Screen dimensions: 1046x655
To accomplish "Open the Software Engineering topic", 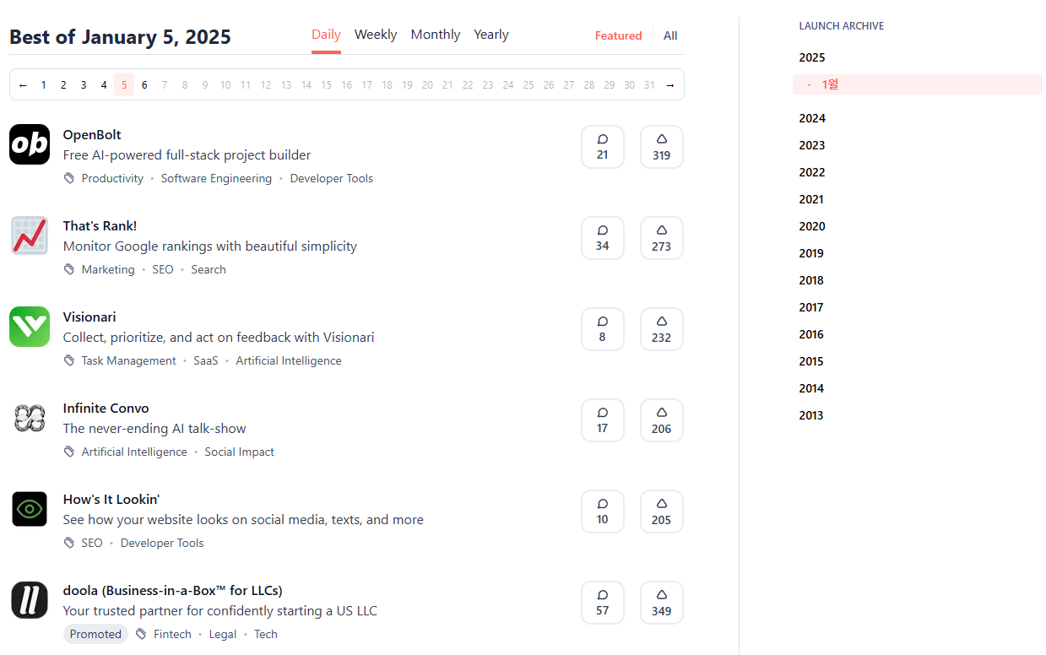I will pos(216,178).
